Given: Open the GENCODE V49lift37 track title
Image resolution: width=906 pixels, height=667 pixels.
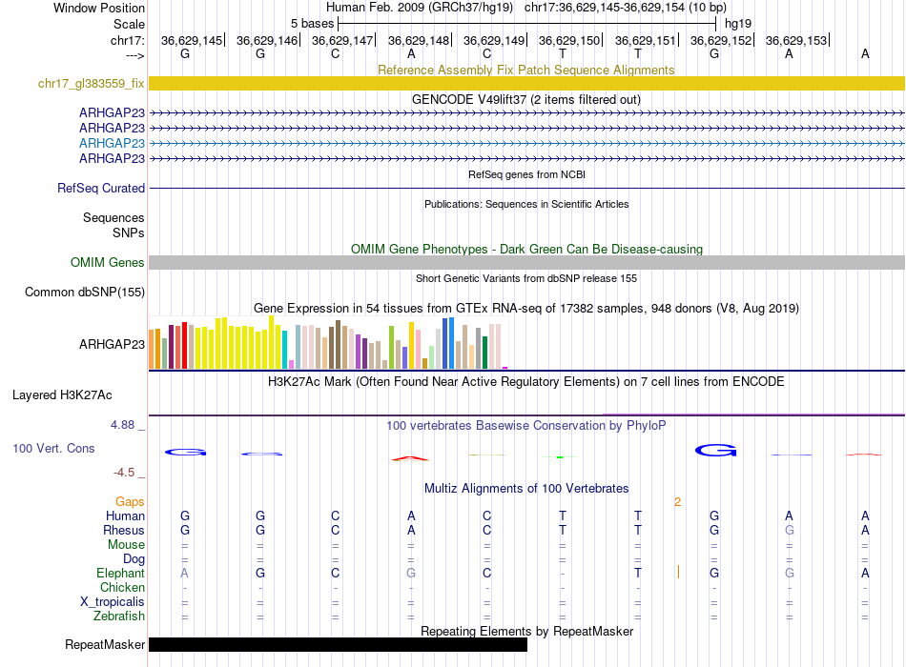Looking at the screenshot, I should click(x=525, y=99).
